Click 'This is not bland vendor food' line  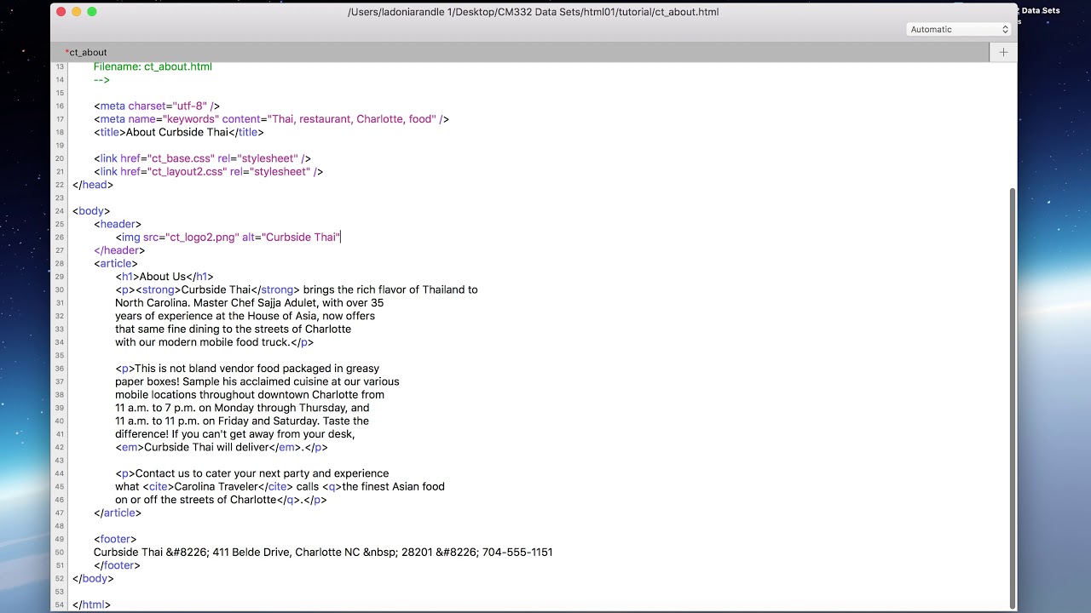tap(248, 369)
